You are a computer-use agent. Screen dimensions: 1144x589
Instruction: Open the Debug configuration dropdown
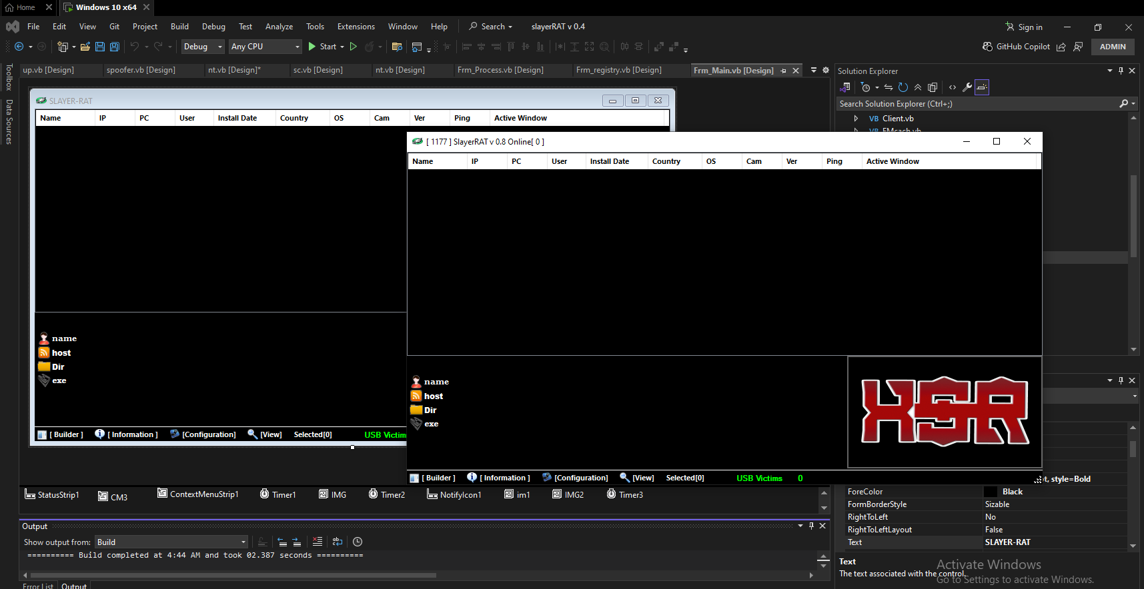203,47
